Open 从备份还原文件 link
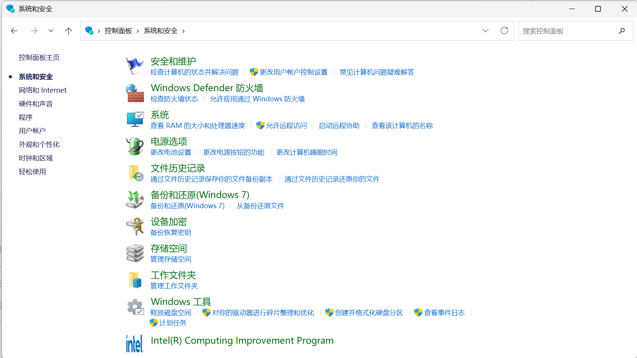Image resolution: width=637 pixels, height=358 pixels. point(260,206)
